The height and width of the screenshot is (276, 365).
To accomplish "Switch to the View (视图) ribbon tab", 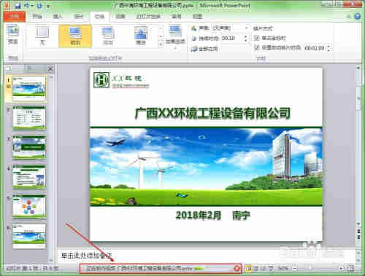I will [197, 17].
